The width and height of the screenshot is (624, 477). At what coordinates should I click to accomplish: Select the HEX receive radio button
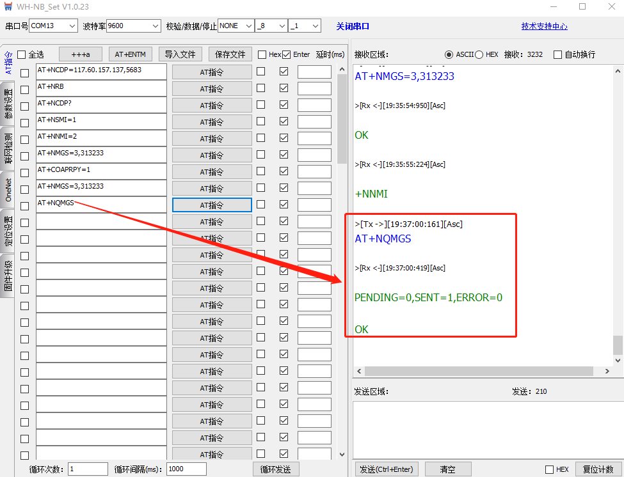[479, 54]
